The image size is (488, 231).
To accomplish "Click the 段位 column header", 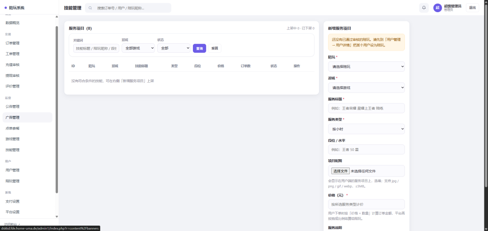I will (197, 66).
